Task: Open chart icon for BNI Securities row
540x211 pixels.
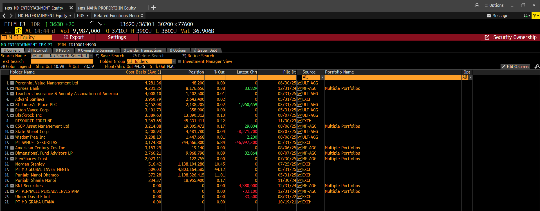Action: click(299, 186)
